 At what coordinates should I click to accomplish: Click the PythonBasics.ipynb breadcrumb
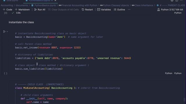45,5
